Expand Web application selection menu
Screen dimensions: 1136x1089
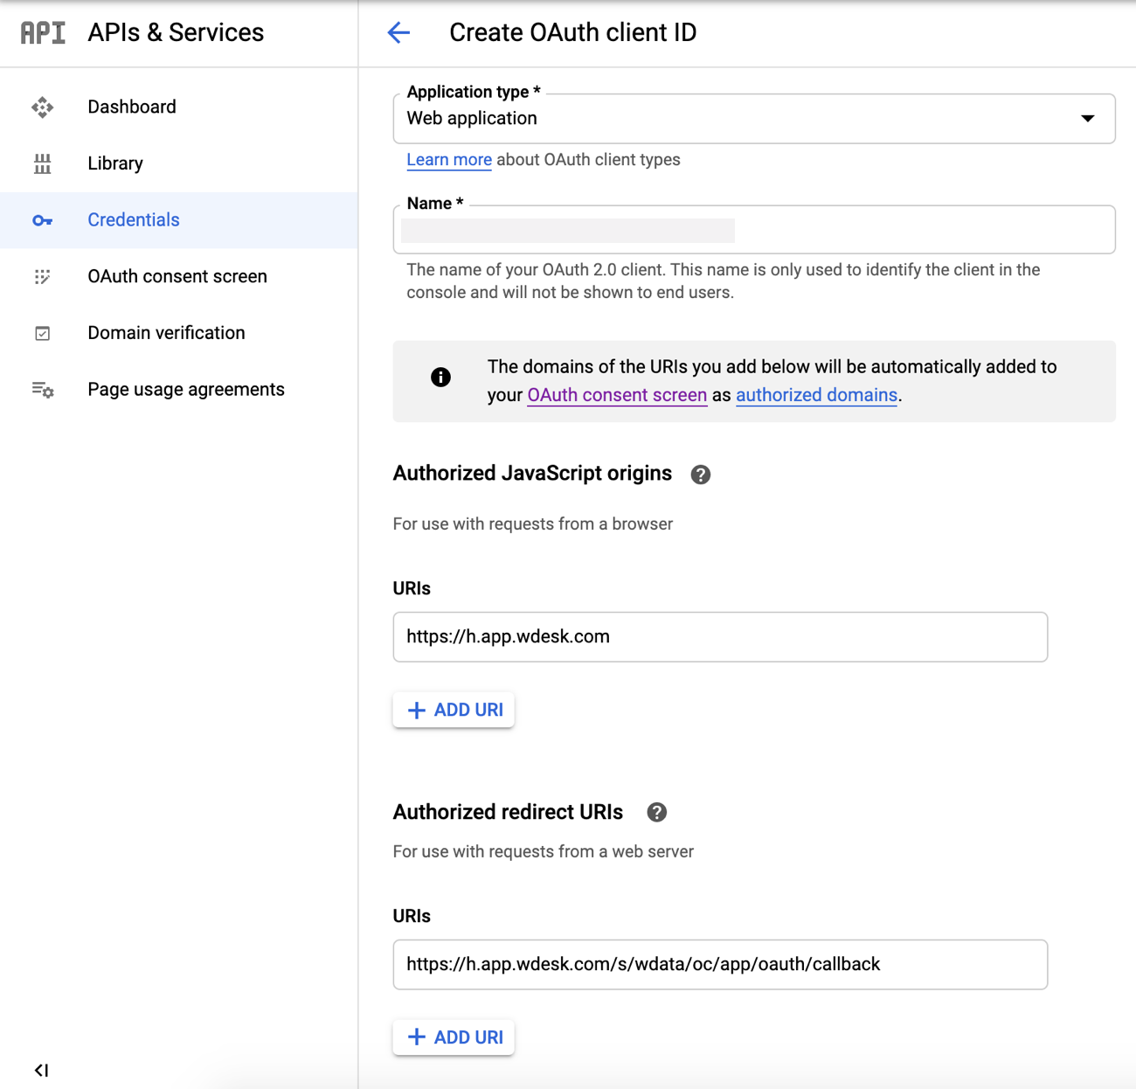[1087, 118]
